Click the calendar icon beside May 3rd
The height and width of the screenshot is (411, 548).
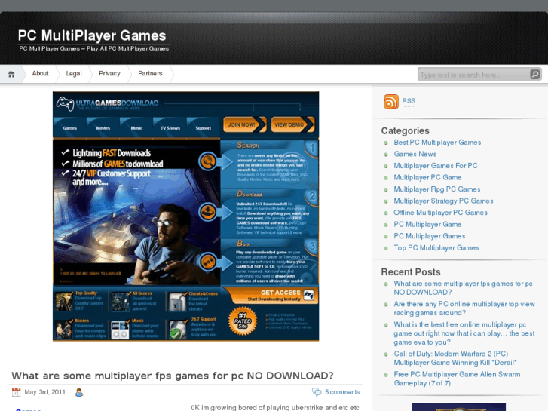[16, 392]
